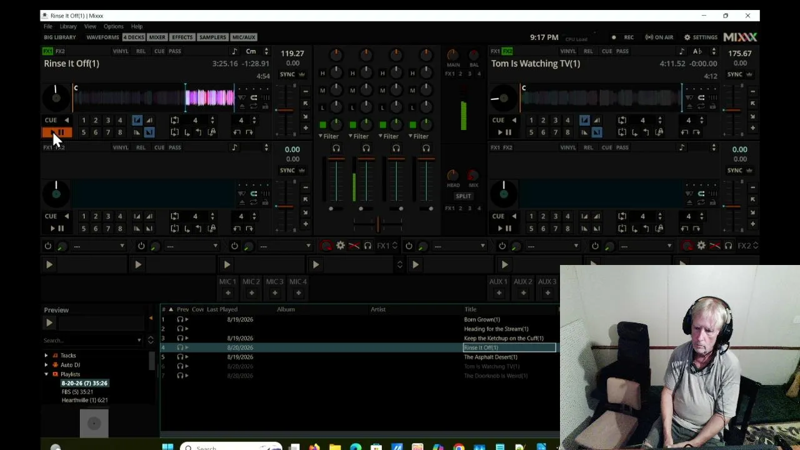800x450 pixels.
Task: Open the Library menu
Action: [68, 26]
